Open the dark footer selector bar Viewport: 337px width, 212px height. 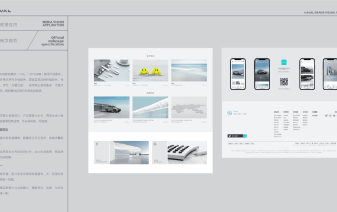click(237, 136)
